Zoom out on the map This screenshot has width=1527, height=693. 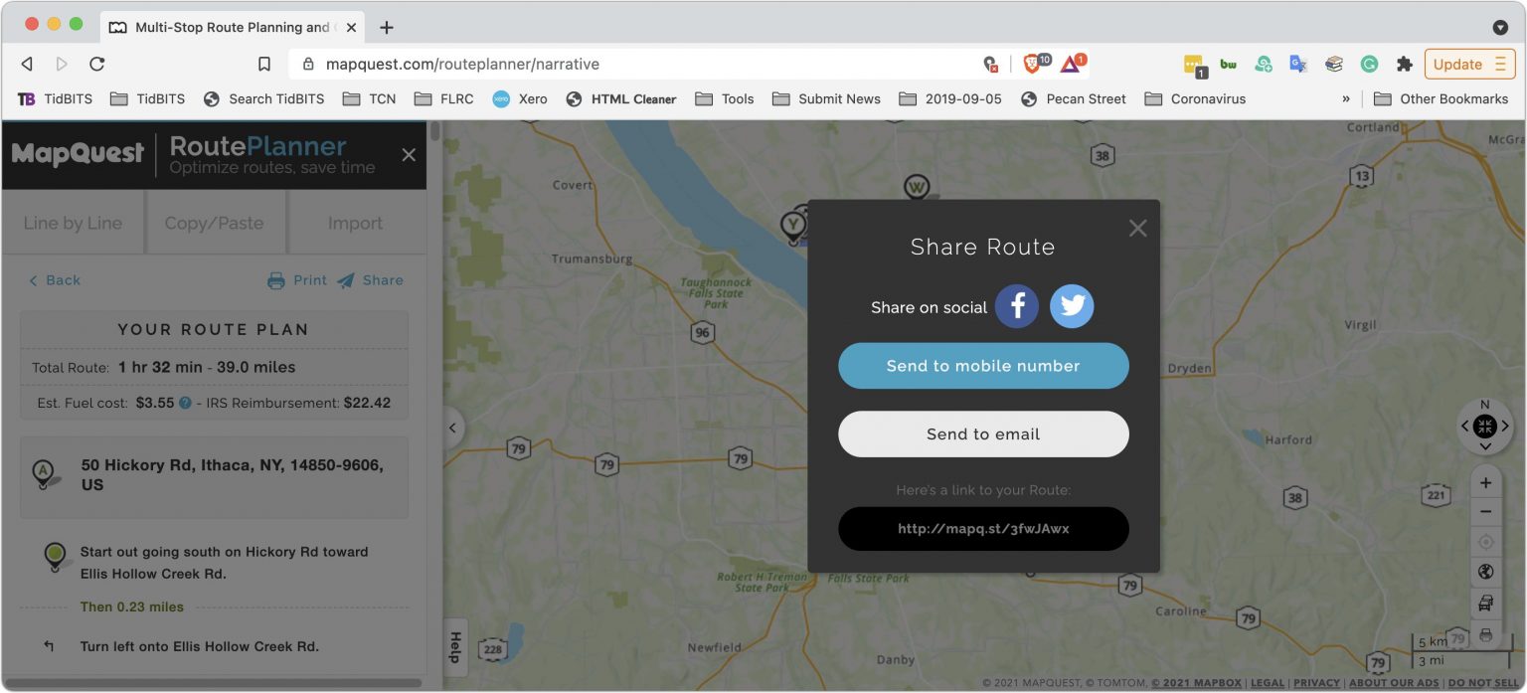click(1485, 512)
